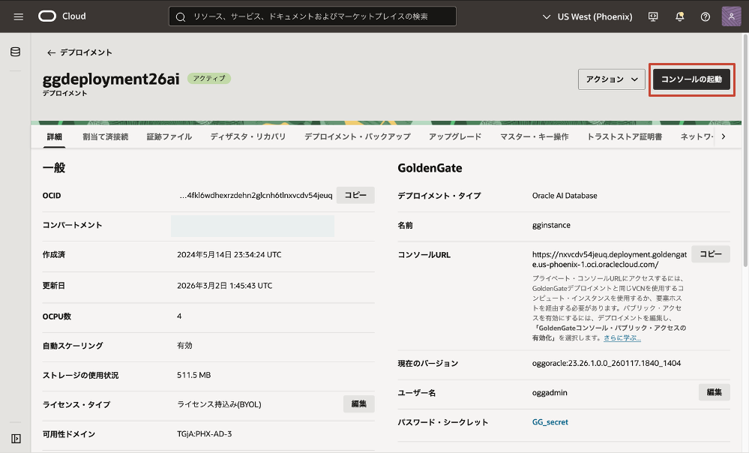Open the hamburger navigation menu
This screenshot has width=749, height=453.
(x=19, y=16)
